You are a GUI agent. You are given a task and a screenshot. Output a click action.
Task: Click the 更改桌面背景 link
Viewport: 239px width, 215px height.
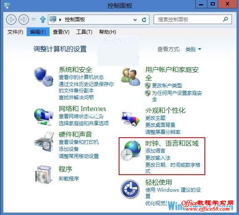pos(160,125)
